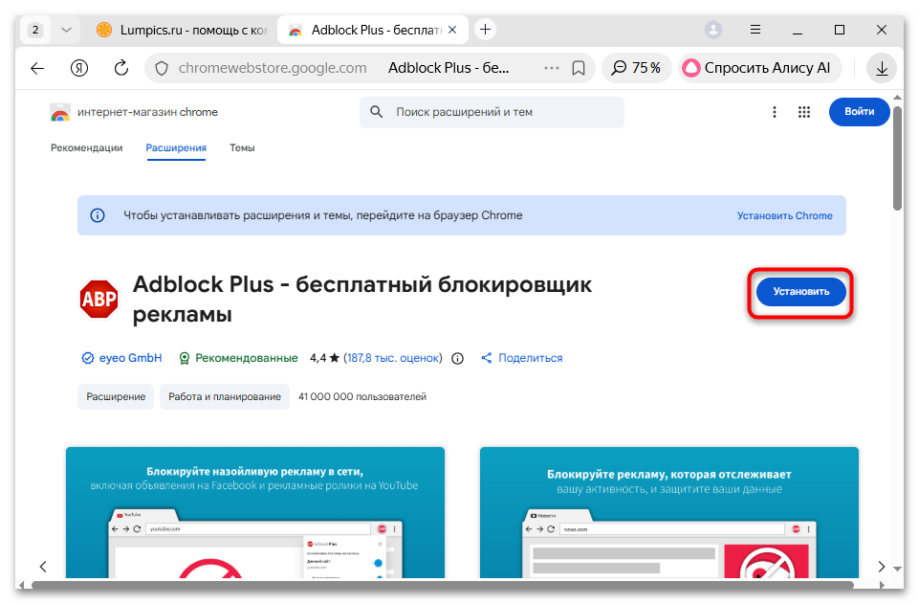
Task: Click the 41 000 000 пользователей text
Action: pos(362,397)
